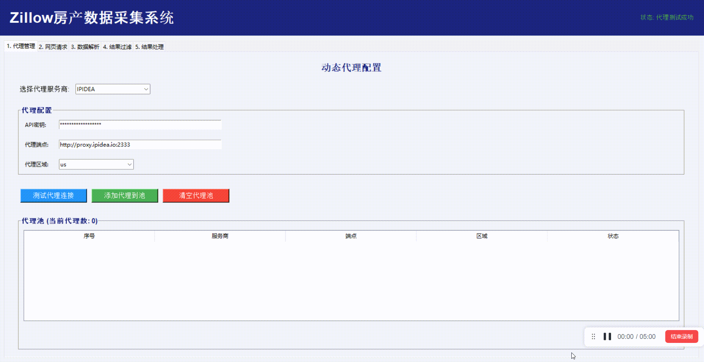Click the 代理端点 input field
Image resolution: width=704 pixels, height=362 pixels.
point(140,145)
